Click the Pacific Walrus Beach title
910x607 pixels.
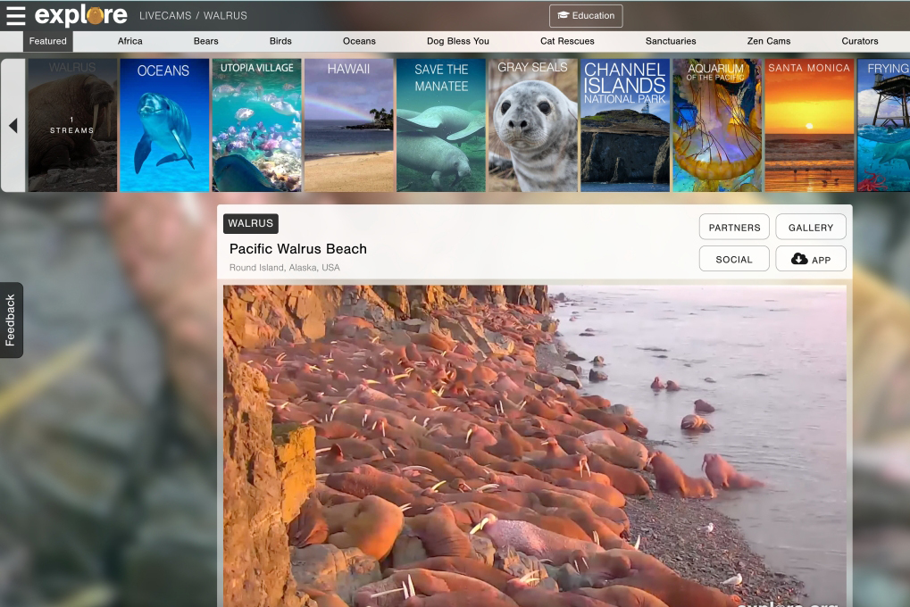(298, 249)
